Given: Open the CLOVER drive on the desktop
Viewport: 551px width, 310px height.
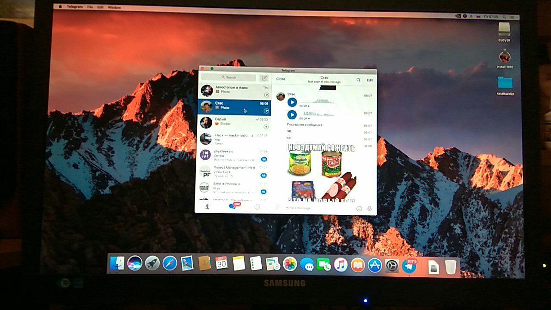Looking at the screenshot, I should [504, 31].
